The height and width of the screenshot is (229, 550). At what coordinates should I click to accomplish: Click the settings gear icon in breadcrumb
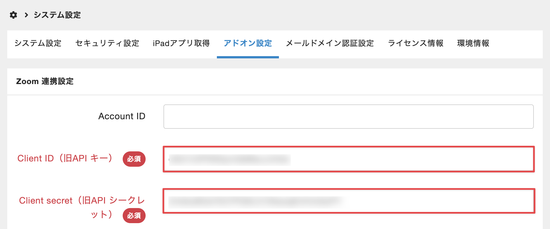click(13, 15)
